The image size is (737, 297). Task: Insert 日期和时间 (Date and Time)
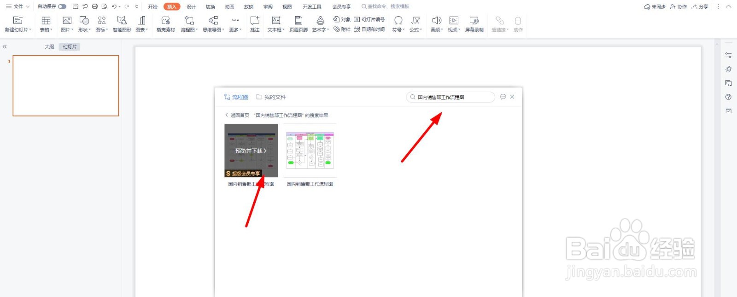click(369, 29)
